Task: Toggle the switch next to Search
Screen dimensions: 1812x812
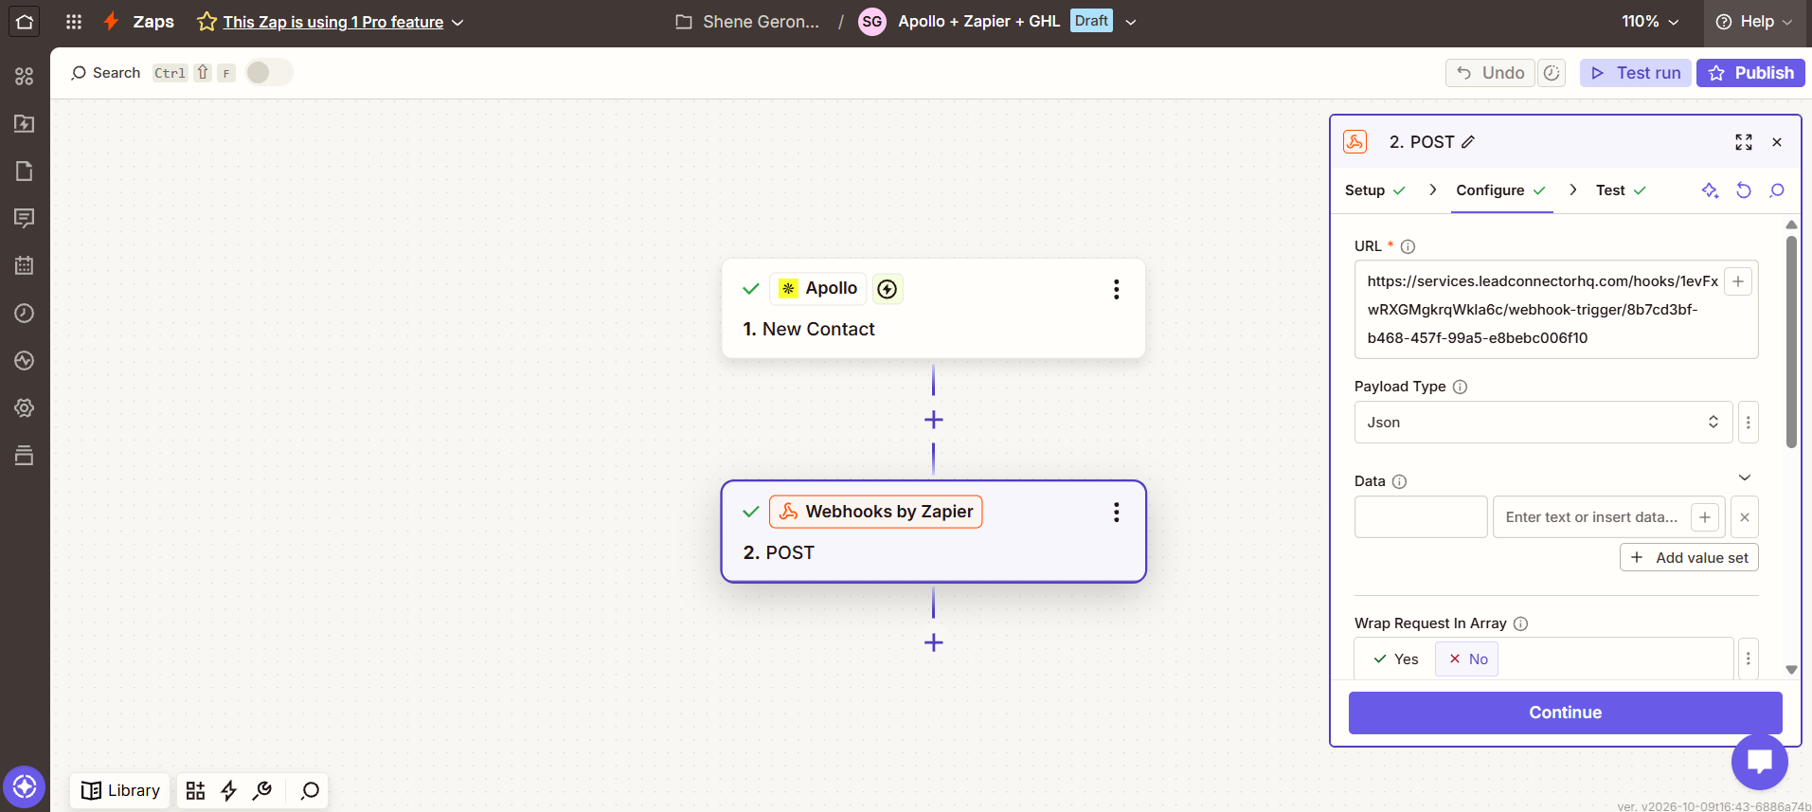Action: (269, 73)
